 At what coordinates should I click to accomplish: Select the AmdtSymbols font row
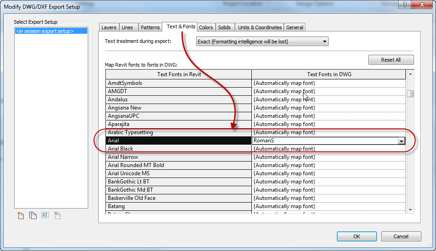click(179, 83)
